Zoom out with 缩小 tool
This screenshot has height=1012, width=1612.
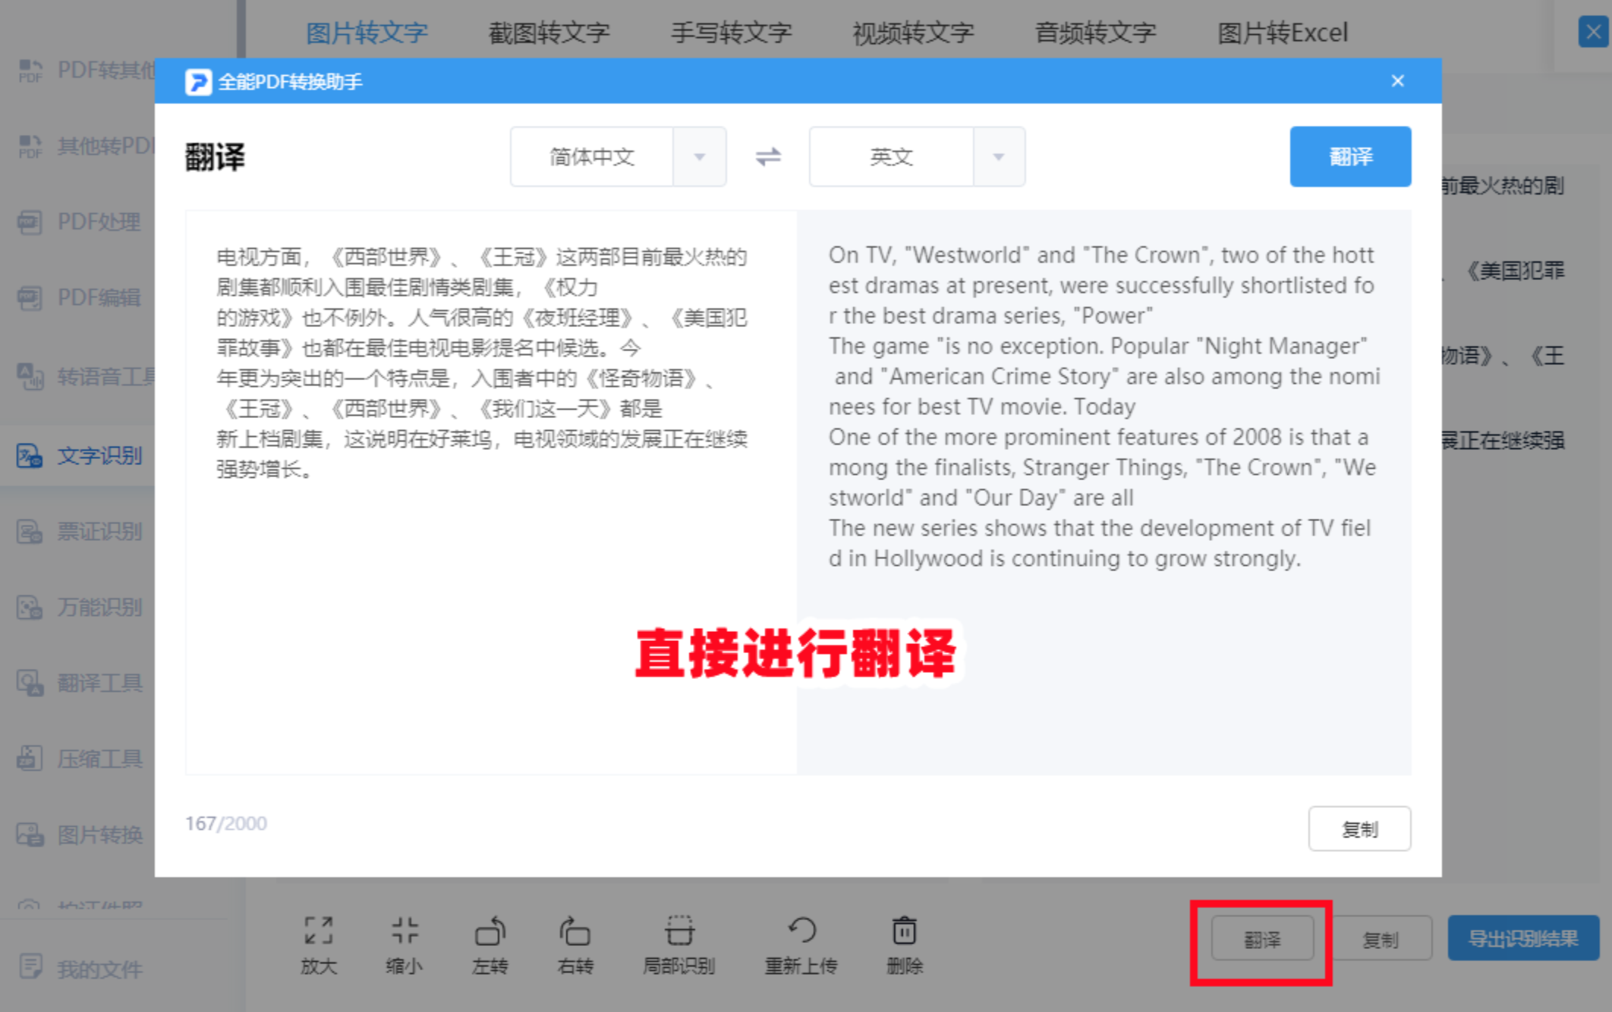pos(405,944)
